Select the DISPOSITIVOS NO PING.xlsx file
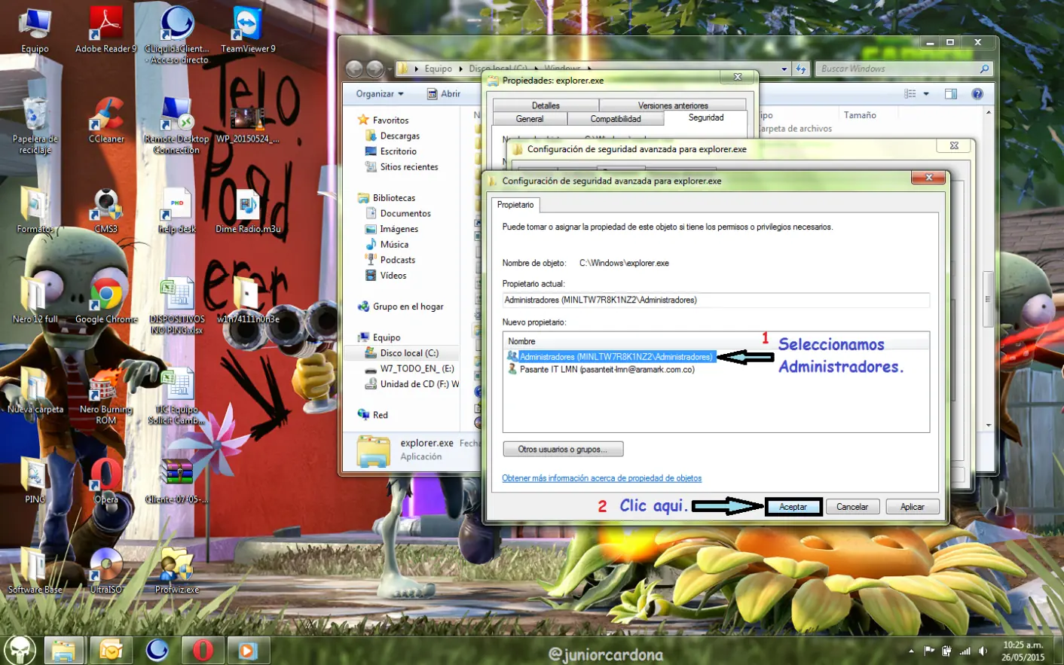Viewport: 1064px width, 665px height. pos(177,307)
